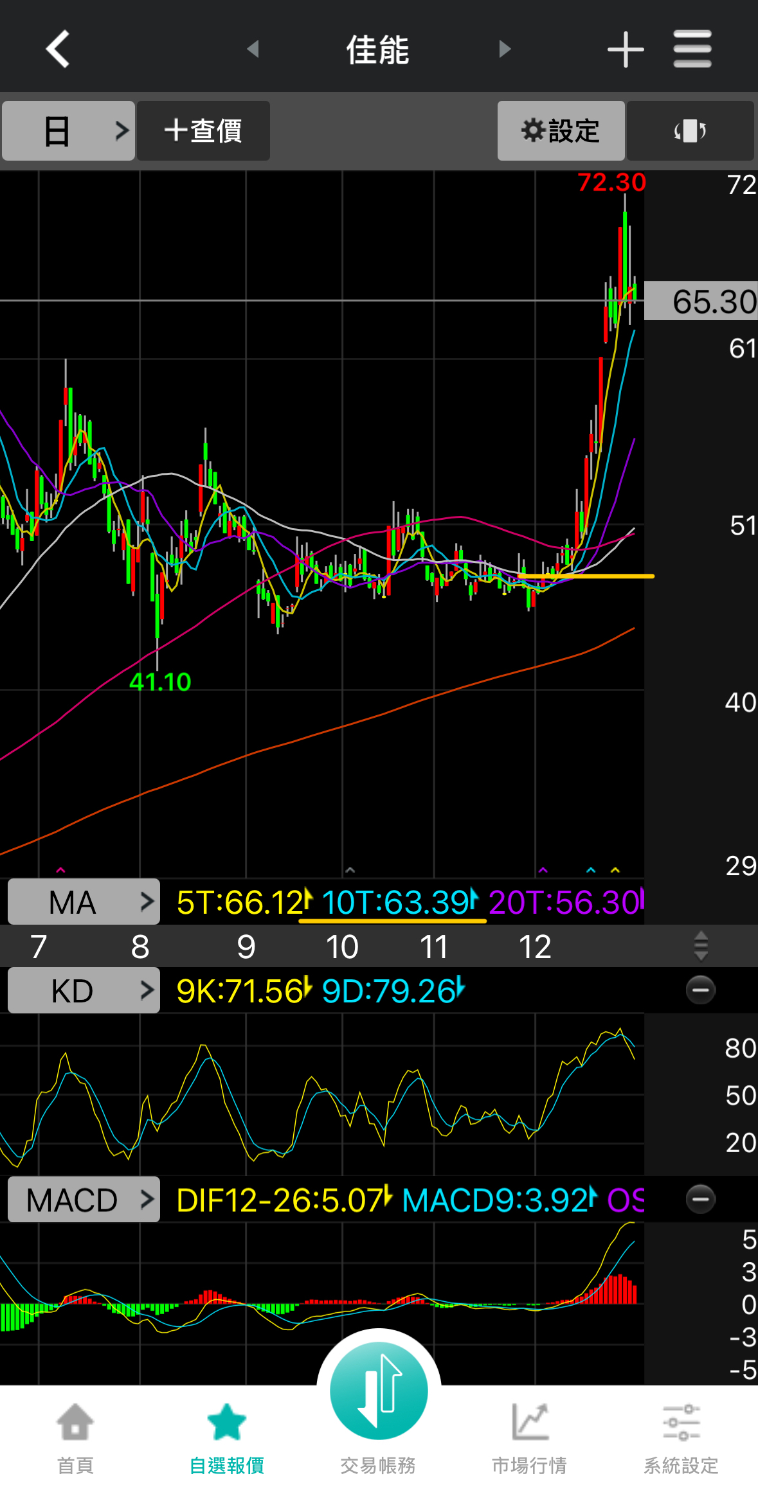
Task: Tap the chart panel resize handle
Action: click(x=701, y=947)
